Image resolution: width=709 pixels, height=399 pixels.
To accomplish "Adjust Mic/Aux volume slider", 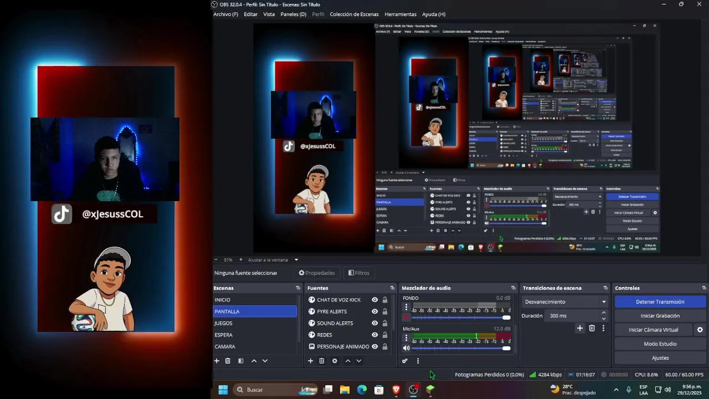I will tap(461, 348).
